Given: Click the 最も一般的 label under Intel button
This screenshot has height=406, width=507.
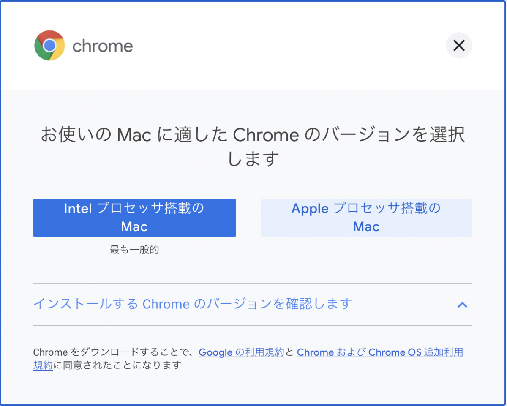Looking at the screenshot, I should 134,250.
